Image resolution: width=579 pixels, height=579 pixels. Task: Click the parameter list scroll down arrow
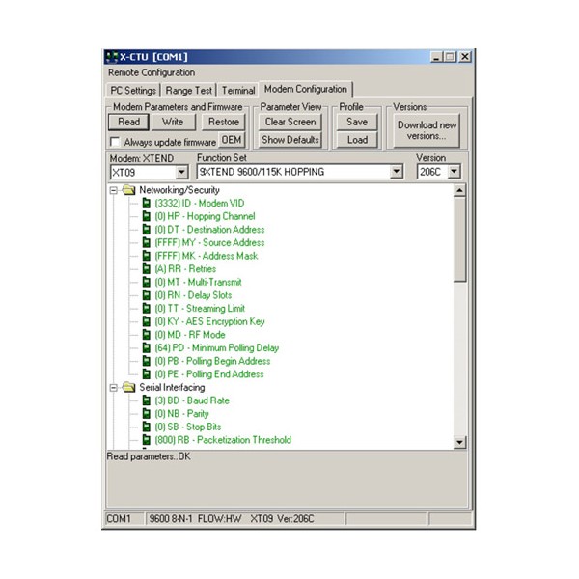click(459, 442)
